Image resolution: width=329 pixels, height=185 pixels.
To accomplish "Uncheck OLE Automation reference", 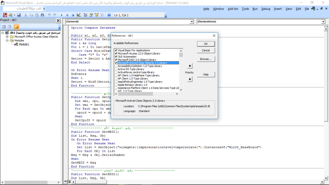I will pyautogui.click(x=116, y=57).
